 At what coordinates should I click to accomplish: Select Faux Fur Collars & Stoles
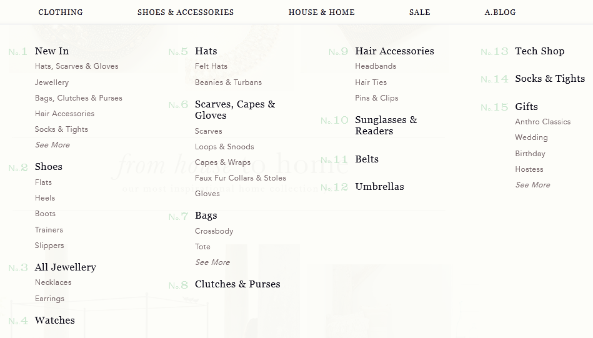point(241,178)
